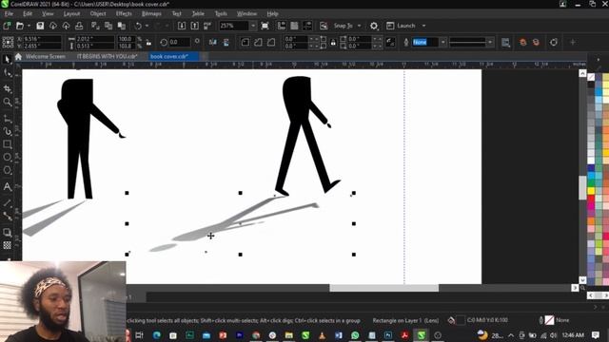Image resolution: width=609 pixels, height=342 pixels.
Task: Expand the Launch dropdown arrow
Action: [x=423, y=26]
